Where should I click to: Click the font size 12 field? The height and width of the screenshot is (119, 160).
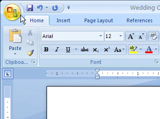point(112,36)
